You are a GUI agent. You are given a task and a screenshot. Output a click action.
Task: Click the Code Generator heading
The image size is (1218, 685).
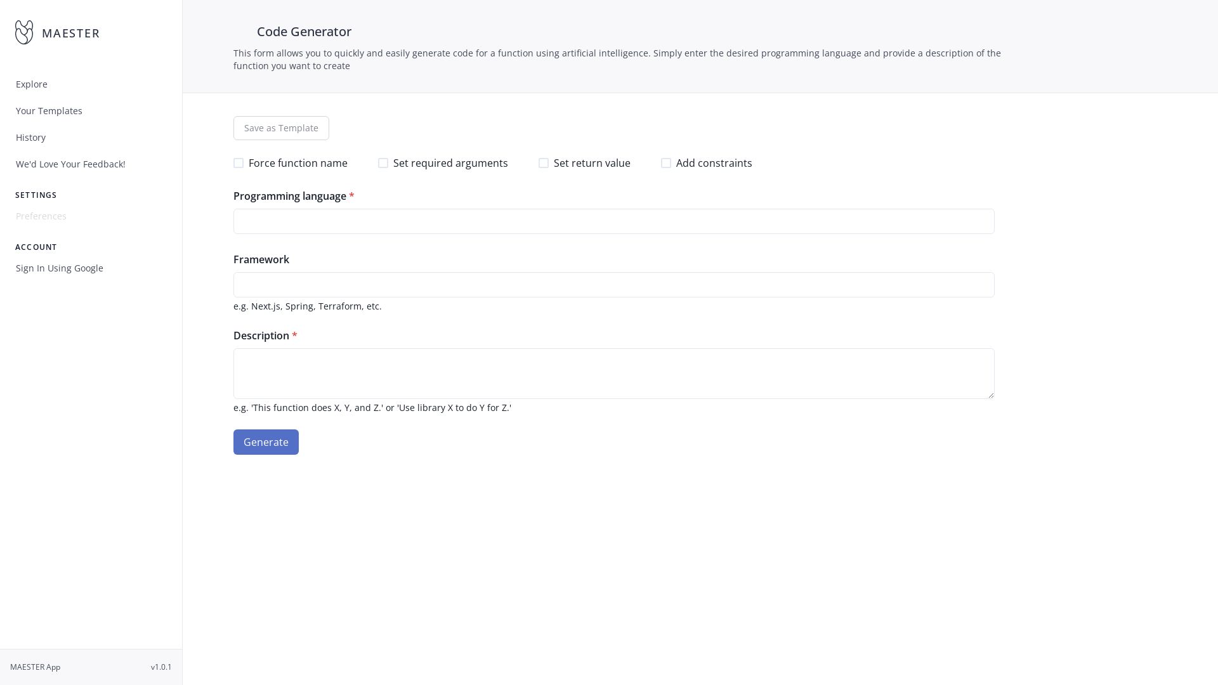[x=303, y=31]
